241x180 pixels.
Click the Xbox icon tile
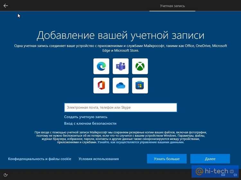coord(140,66)
